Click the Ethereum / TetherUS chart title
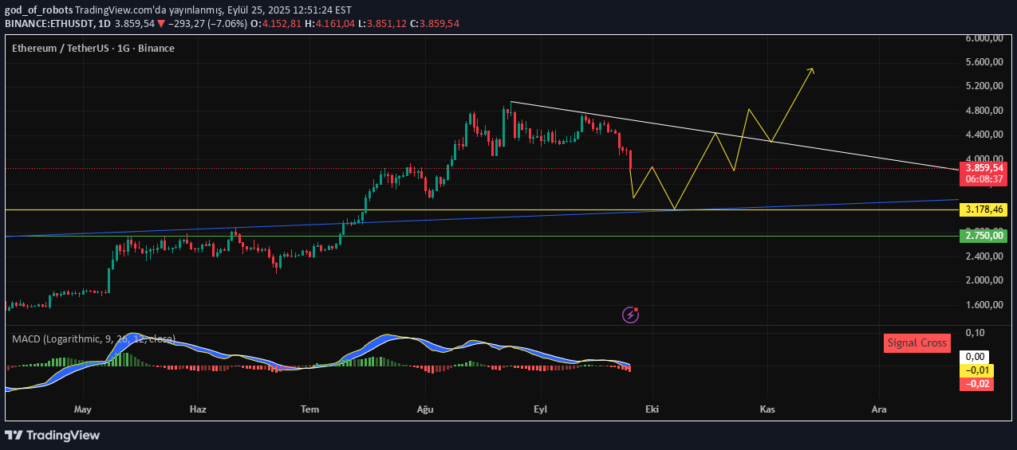 click(x=93, y=49)
